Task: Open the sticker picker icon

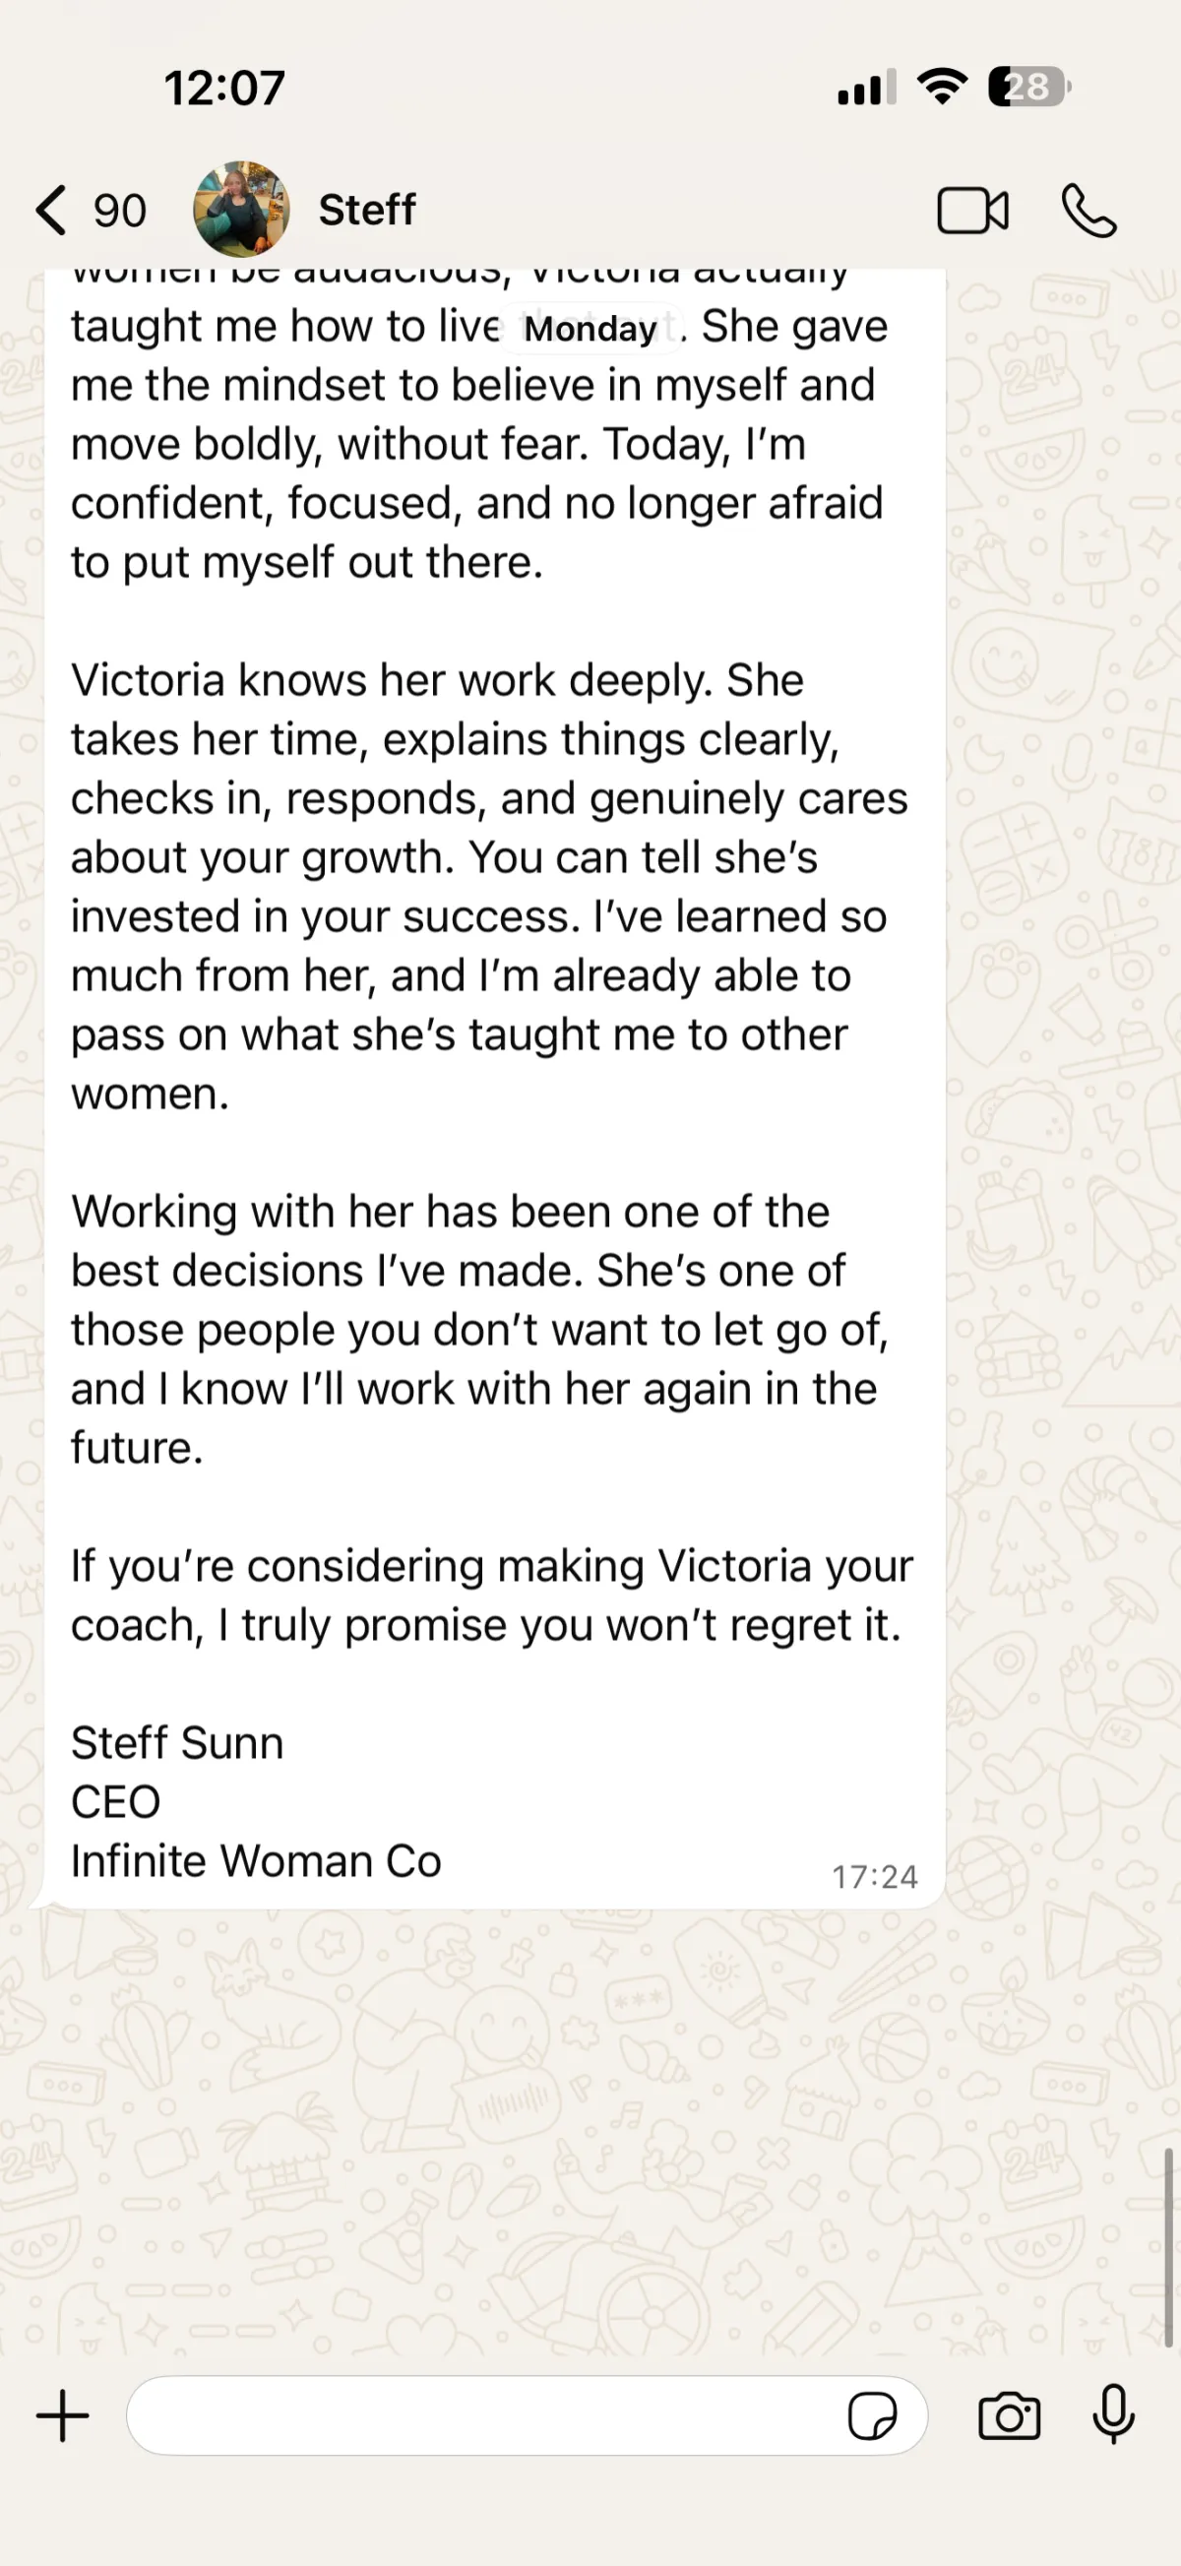Action: pos(871,2415)
